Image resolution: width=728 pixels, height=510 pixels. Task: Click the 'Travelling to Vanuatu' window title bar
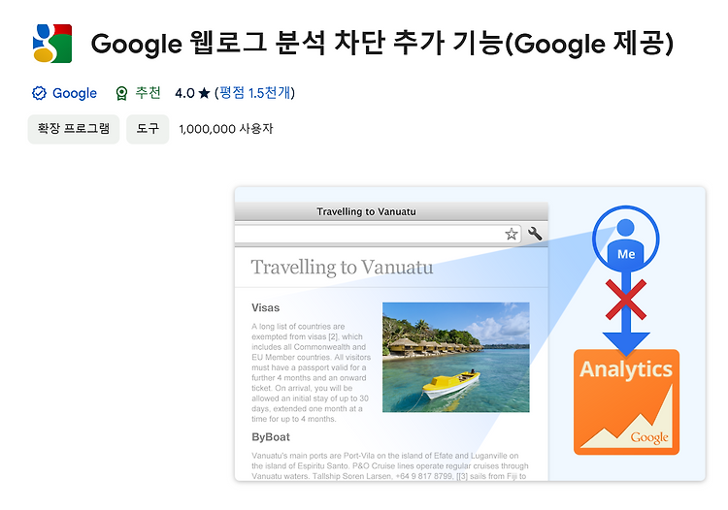[391, 211]
